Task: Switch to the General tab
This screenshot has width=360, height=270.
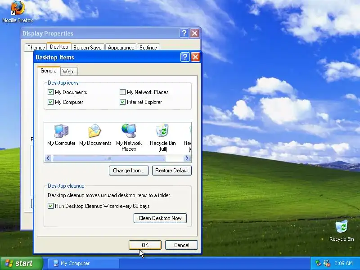Action: click(x=49, y=71)
